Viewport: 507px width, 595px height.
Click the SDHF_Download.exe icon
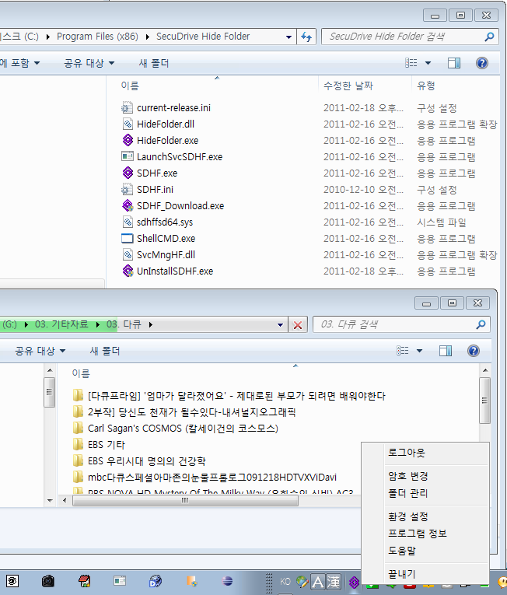pos(128,205)
